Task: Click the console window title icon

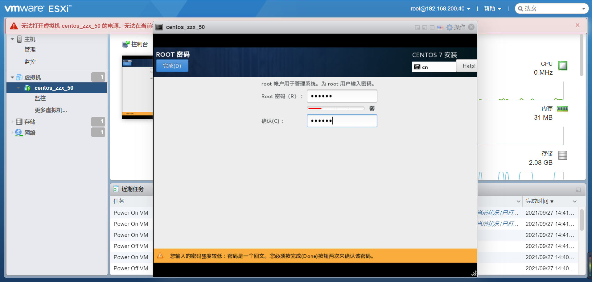Action: coord(159,27)
